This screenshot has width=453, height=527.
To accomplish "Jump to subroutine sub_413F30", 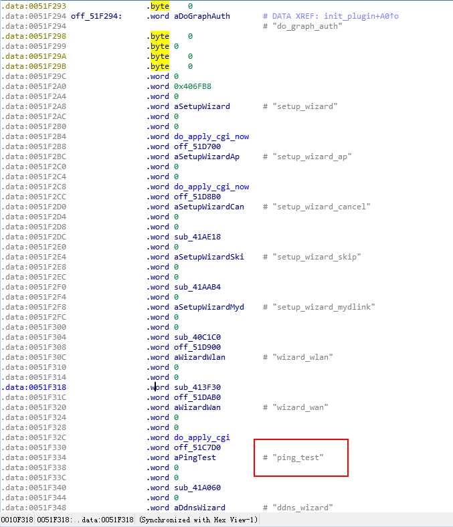I will click(194, 387).
